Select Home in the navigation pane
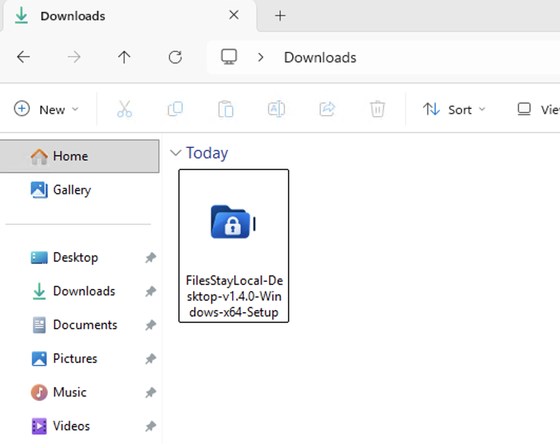 tap(79, 156)
